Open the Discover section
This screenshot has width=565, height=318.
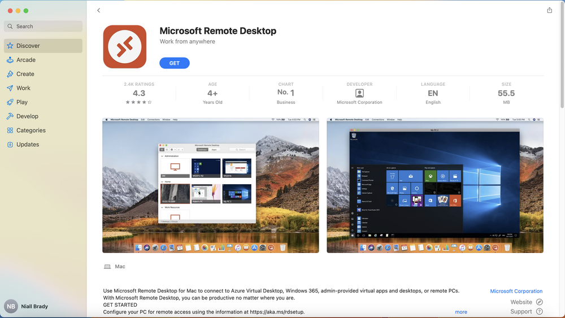click(x=44, y=46)
